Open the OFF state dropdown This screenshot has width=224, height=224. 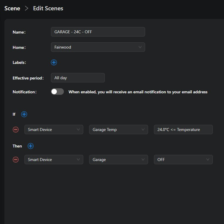183,160
